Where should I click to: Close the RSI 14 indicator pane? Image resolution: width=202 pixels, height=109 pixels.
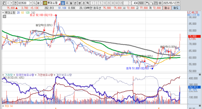200,106
